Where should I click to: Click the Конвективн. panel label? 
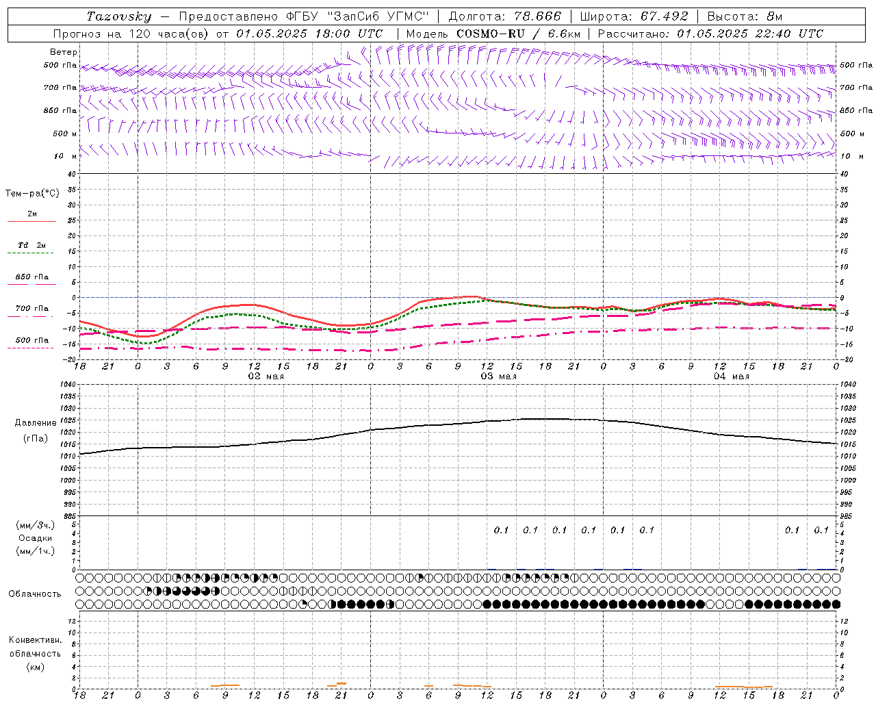35,640
